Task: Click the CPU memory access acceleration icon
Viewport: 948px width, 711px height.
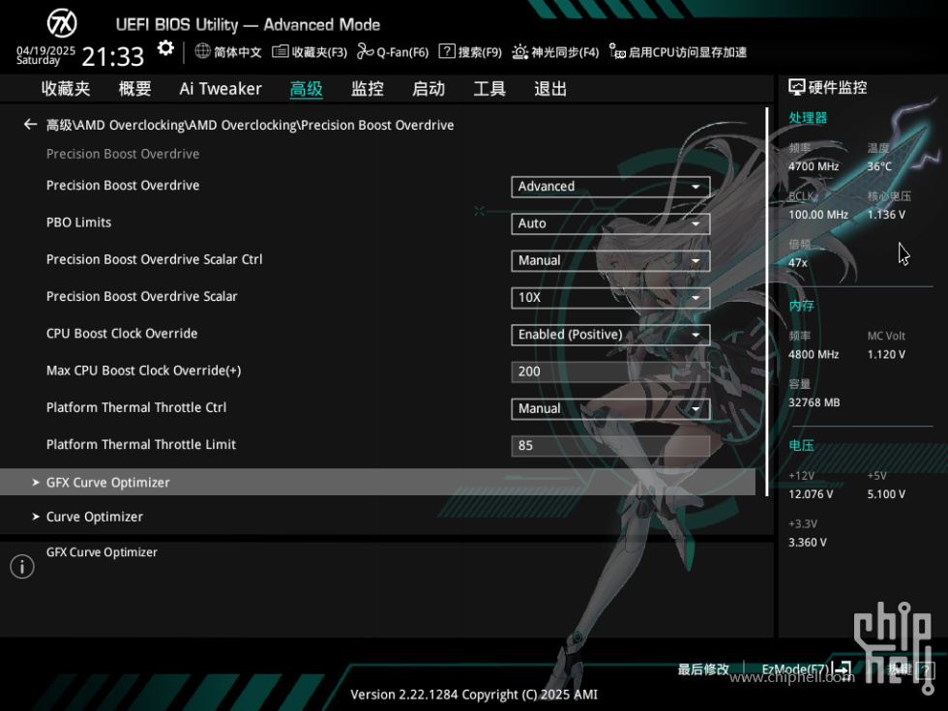Action: click(617, 52)
